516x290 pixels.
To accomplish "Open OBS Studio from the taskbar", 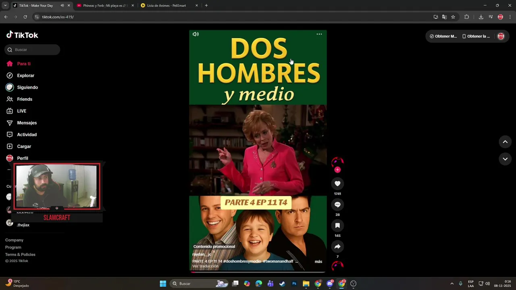I will (354, 284).
